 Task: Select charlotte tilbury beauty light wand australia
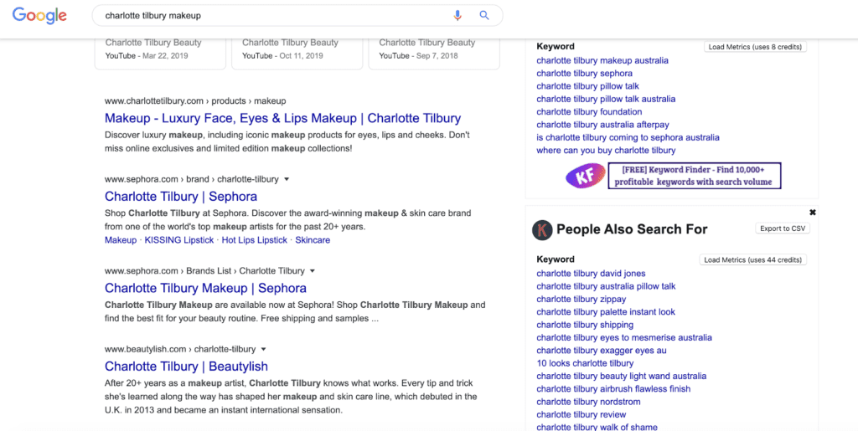pyautogui.click(x=621, y=377)
